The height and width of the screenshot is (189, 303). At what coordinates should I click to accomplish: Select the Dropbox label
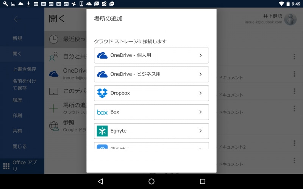(120, 93)
